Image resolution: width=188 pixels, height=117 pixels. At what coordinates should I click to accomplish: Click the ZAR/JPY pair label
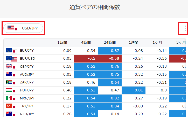[x=27, y=82]
